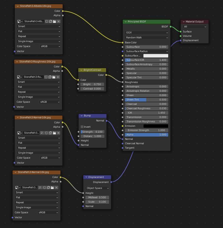Image resolution: width=223 pixels, height=228 pixels.
Task: Click folder icon in Normal node feeding Bump
Action: click(x=54, y=133)
